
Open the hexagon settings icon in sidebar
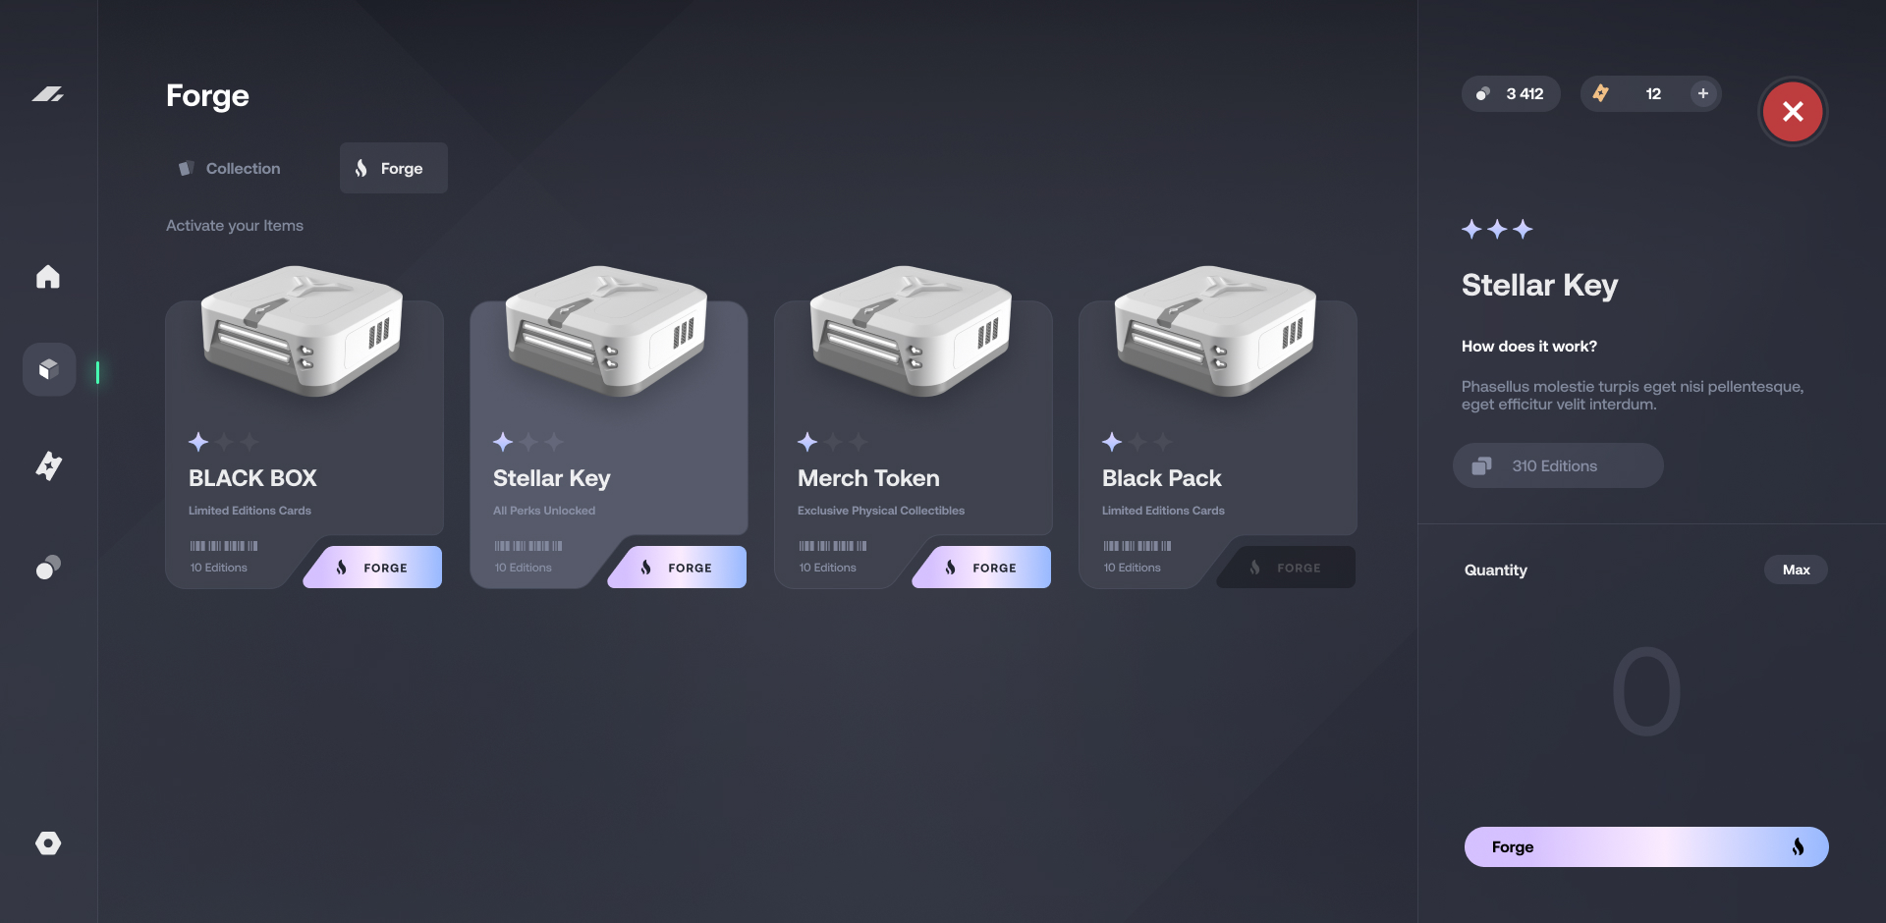[48, 843]
